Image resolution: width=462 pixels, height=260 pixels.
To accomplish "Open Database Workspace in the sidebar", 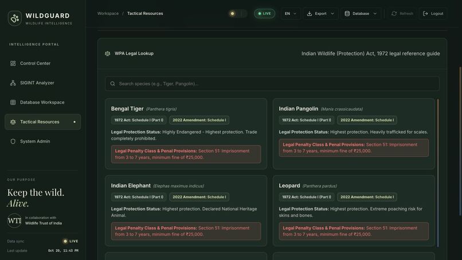I will click(x=43, y=102).
